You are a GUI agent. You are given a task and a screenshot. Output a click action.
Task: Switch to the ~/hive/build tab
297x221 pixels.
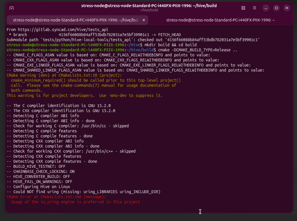tap(77, 20)
